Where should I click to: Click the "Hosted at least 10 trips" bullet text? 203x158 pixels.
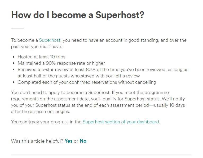coord(41,57)
